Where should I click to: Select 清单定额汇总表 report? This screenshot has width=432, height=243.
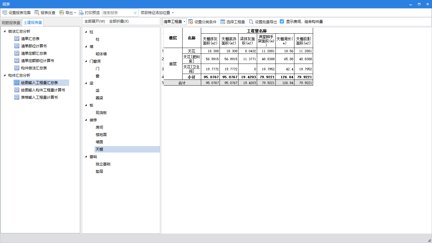[x=34, y=53]
